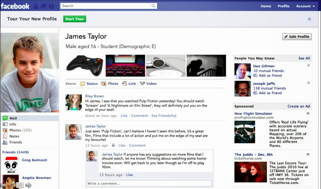The width and height of the screenshot is (321, 189).
Task: Click Riley Brown's avatar thumbnail
Action: pos(74,102)
